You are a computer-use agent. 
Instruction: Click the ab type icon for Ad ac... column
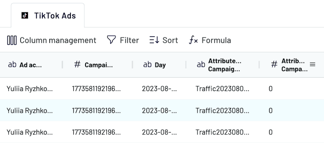[x=12, y=65]
